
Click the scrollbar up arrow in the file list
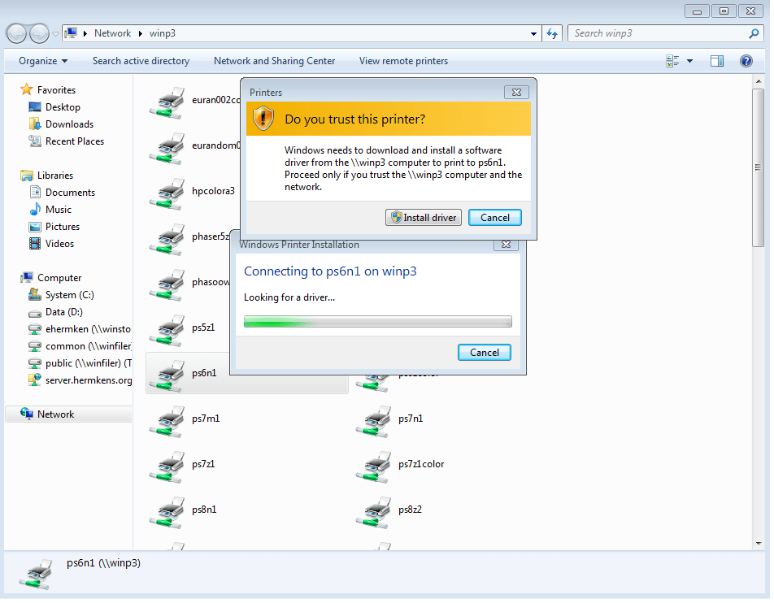click(759, 81)
